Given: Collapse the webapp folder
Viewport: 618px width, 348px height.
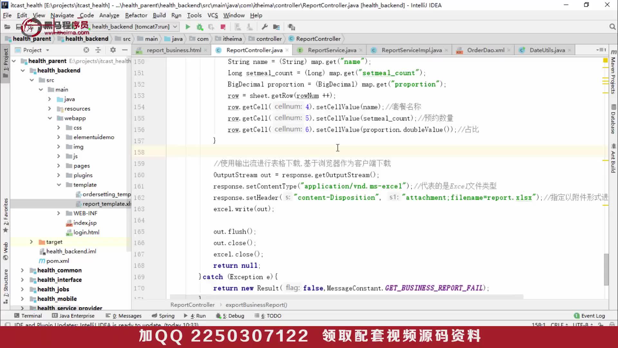Looking at the screenshot, I should pyautogui.click(x=50, y=118).
